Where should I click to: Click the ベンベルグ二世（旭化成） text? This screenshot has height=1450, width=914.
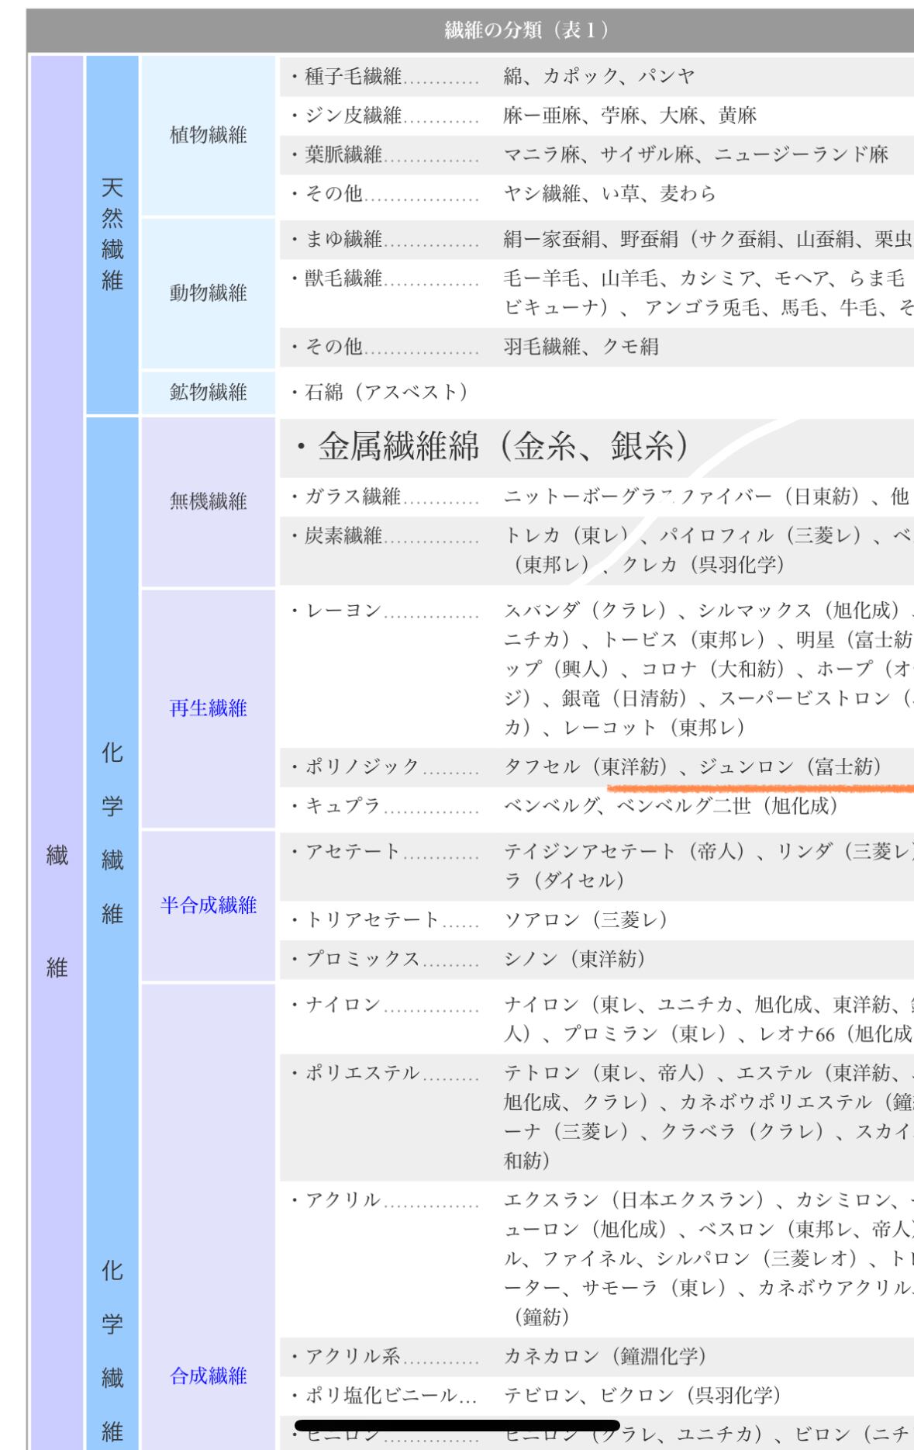729,805
